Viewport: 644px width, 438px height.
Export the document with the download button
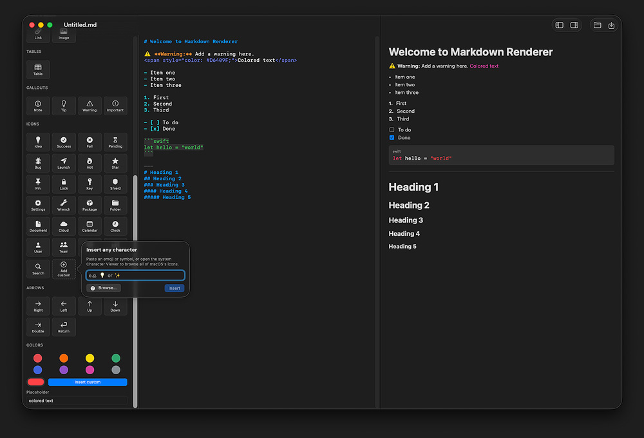pos(611,26)
